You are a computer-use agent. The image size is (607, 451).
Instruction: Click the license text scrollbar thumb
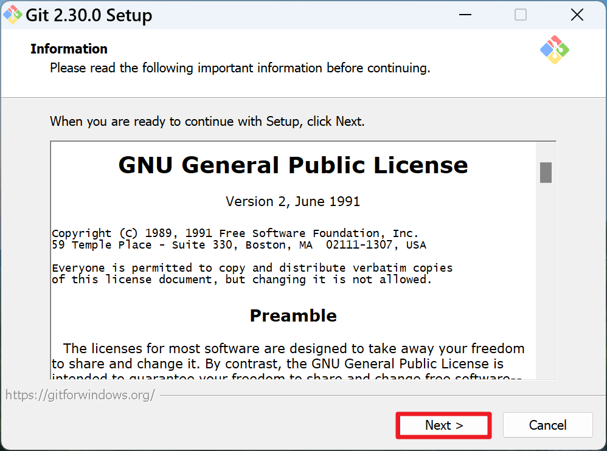[546, 173]
